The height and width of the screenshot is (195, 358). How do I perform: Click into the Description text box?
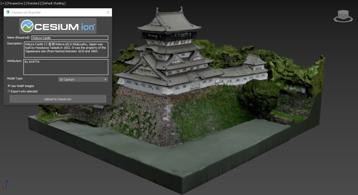tap(66, 50)
